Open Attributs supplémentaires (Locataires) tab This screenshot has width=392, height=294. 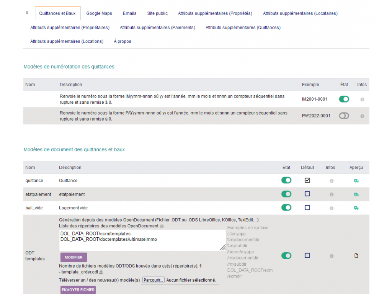coord(300,13)
